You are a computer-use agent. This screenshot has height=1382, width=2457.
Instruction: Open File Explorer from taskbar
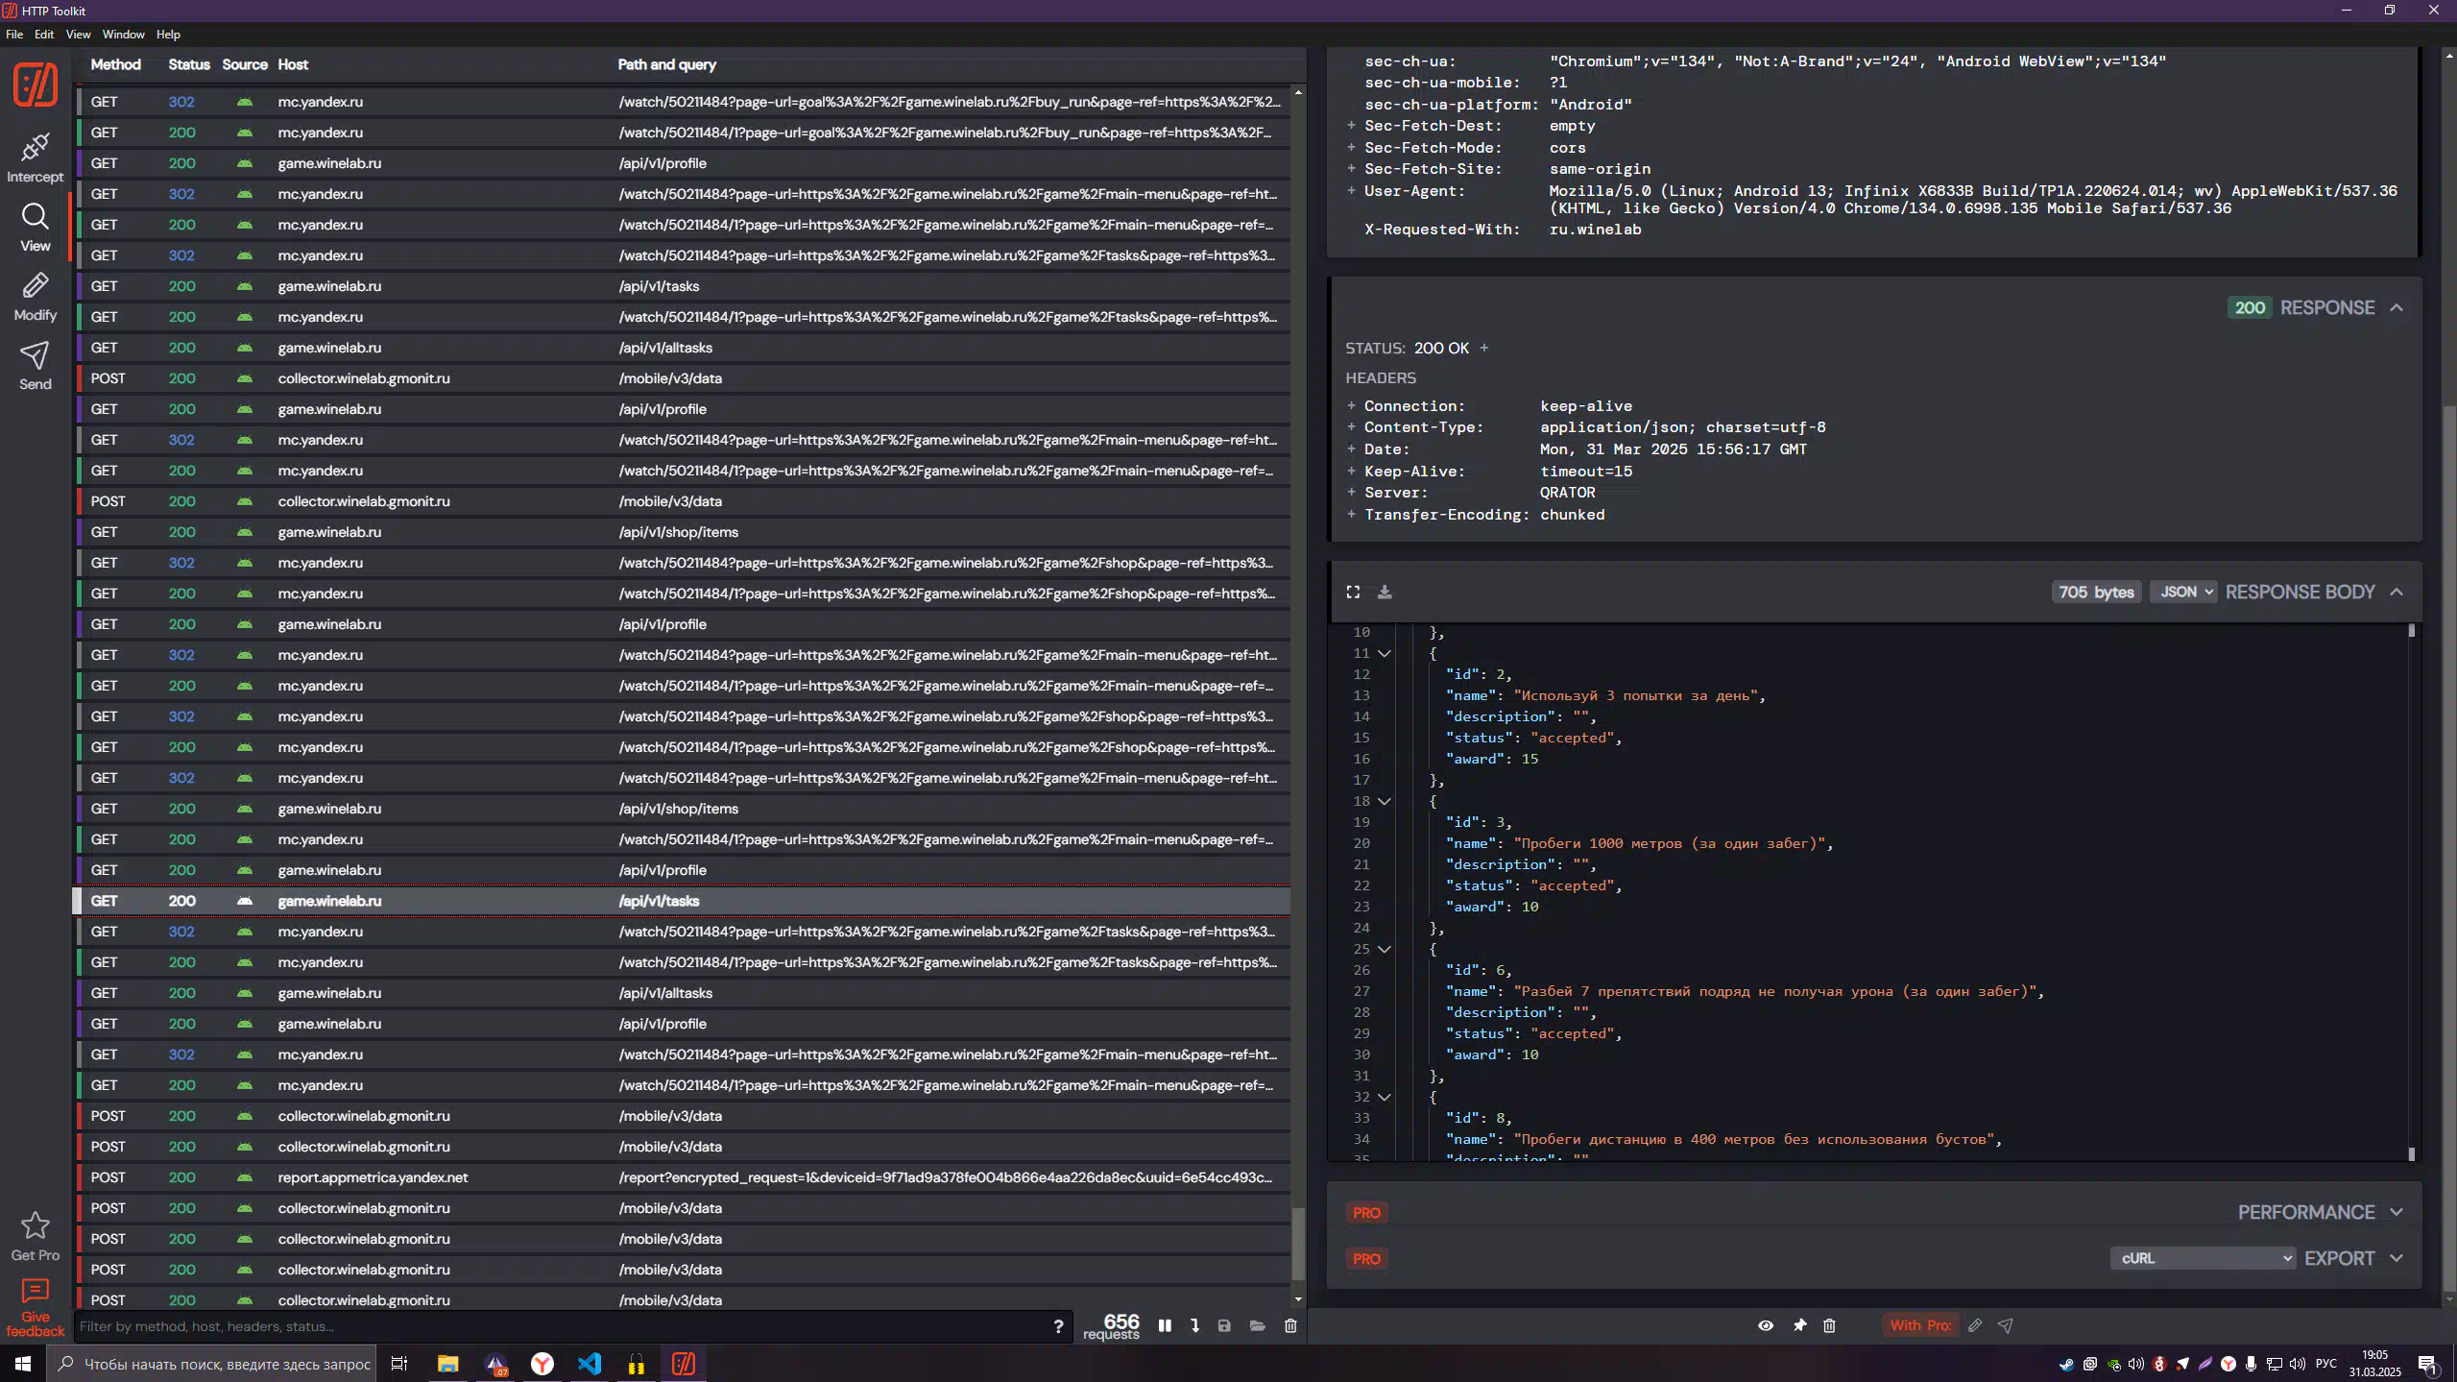(x=447, y=1364)
